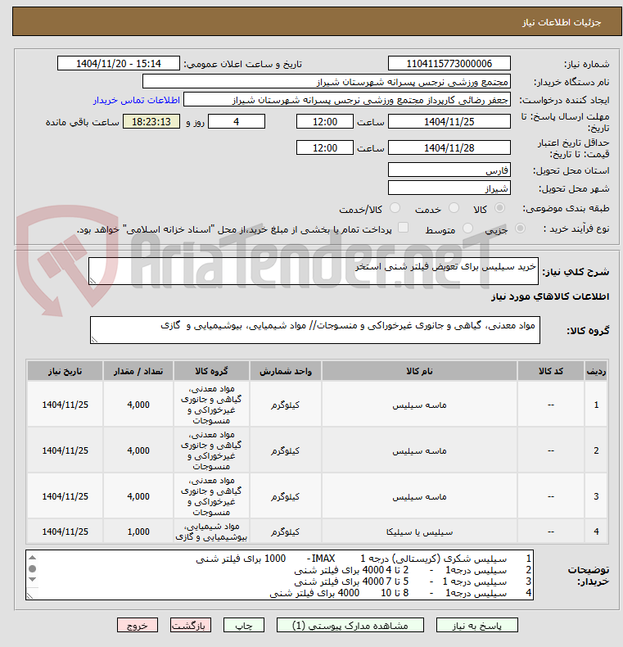Click the price validity date 1404/11/28 field

pyautogui.click(x=449, y=147)
